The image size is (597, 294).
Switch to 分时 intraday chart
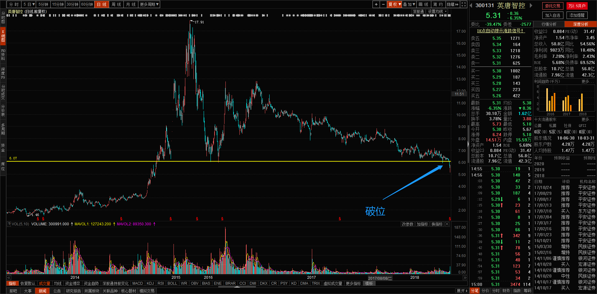14,4
